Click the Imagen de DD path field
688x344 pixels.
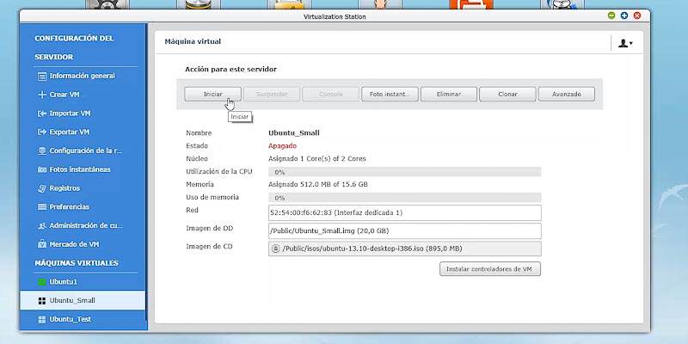pyautogui.click(x=404, y=230)
